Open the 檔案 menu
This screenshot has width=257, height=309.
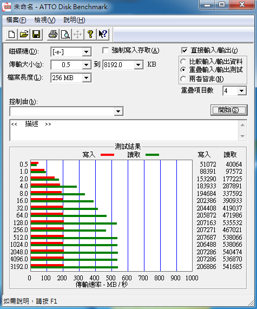tap(16, 20)
